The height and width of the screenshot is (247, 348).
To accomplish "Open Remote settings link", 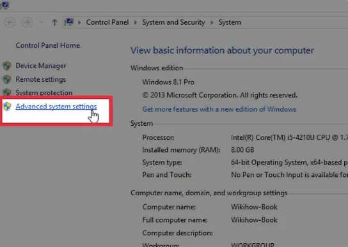I will 41,79.
